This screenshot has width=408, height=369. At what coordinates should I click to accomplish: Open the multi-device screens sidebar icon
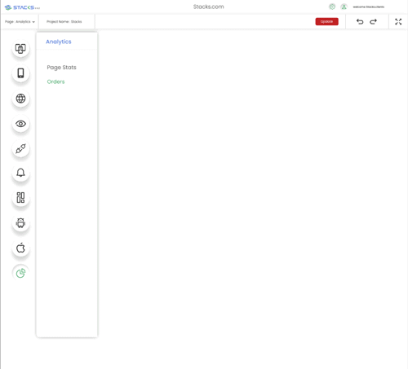point(20,49)
